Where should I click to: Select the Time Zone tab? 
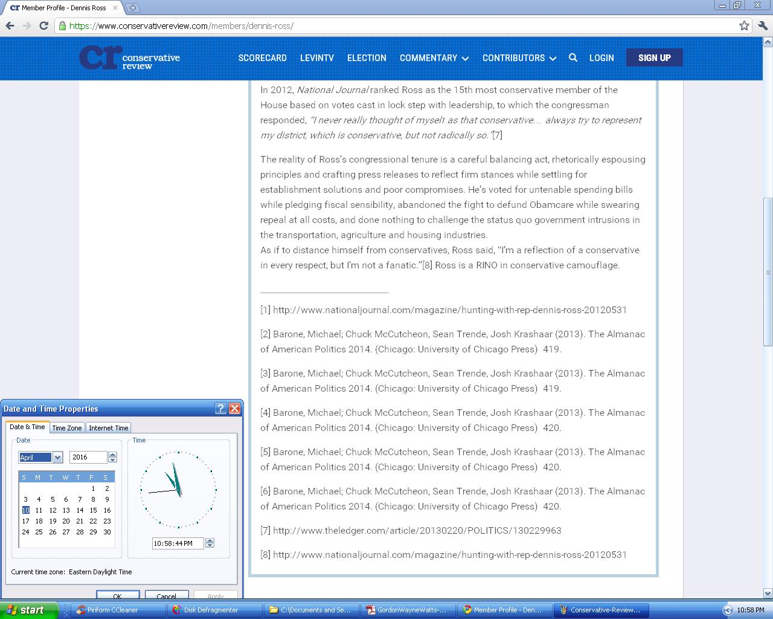coord(66,427)
